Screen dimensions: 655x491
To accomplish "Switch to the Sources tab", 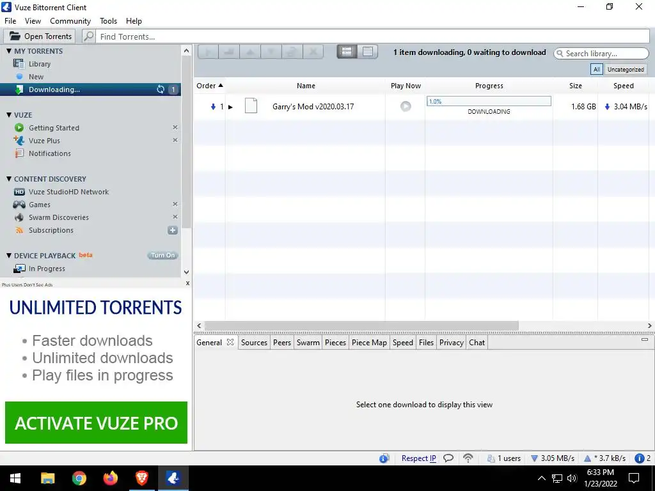I will coord(254,343).
